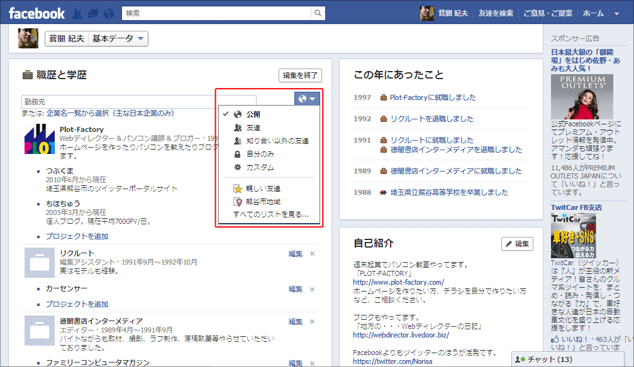634x367 pixels.
Task: Go to 友達を検索
Action: [496, 13]
